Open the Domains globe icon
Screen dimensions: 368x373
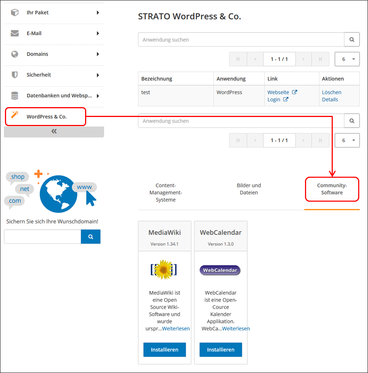coord(14,54)
